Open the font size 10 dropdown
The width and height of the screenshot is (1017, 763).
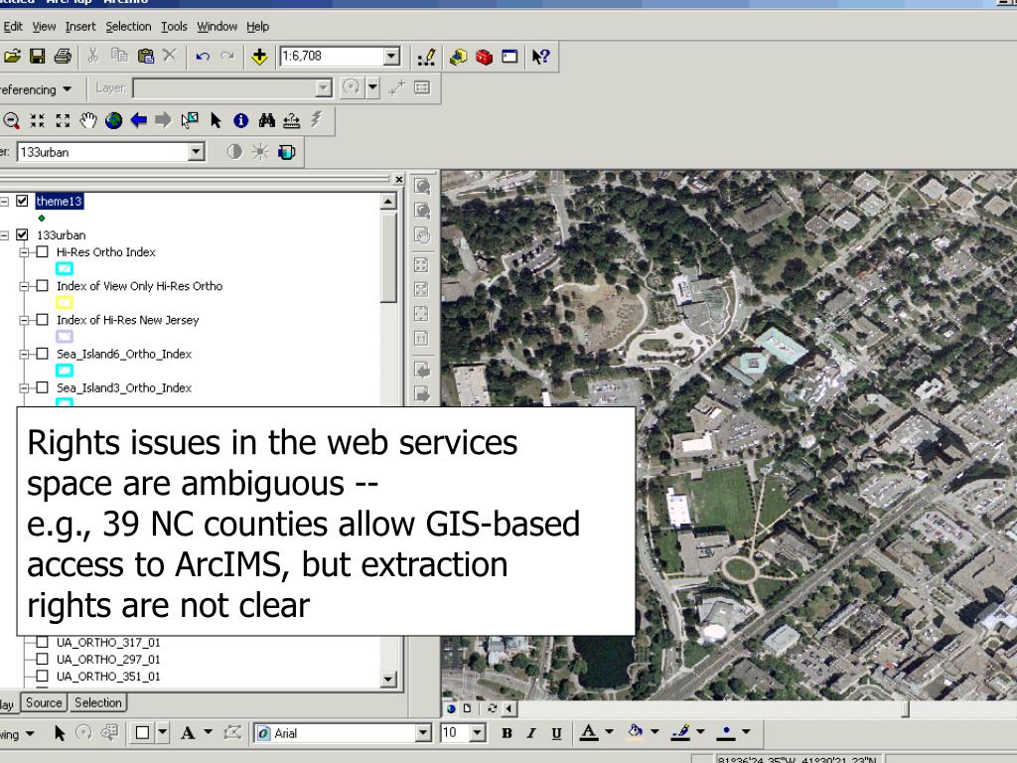click(478, 733)
